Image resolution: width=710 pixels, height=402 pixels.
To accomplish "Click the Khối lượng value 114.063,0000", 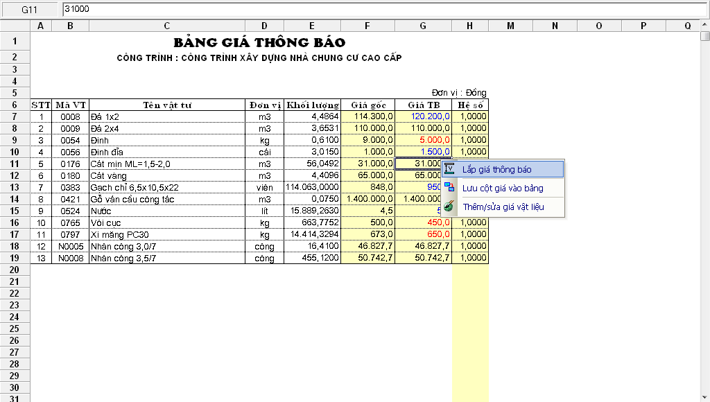I will click(312, 187).
